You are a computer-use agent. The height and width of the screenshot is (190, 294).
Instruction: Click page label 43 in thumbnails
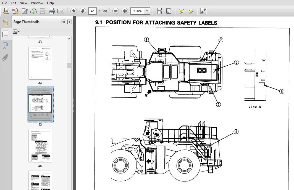[x=40, y=42]
